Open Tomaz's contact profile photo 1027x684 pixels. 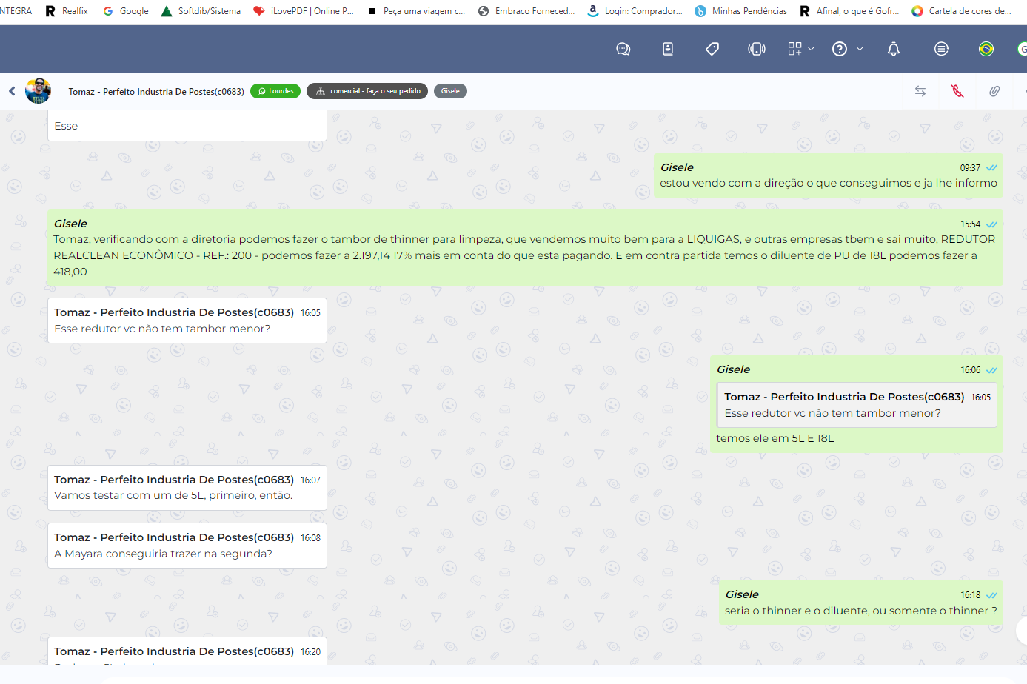point(39,91)
